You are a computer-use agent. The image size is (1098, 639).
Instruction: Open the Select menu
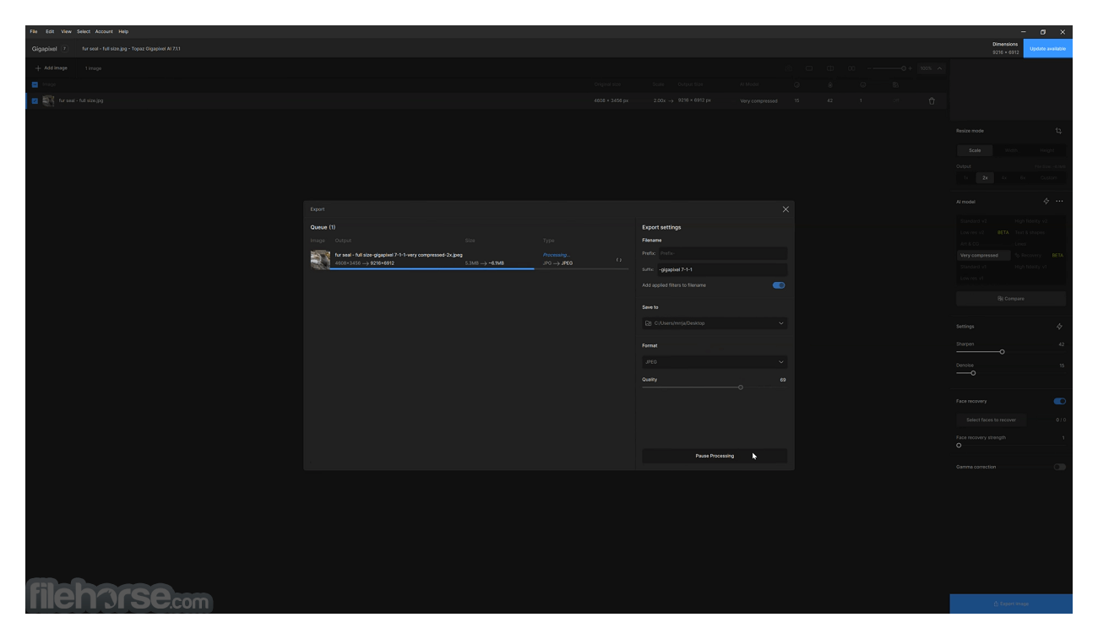coord(84,31)
